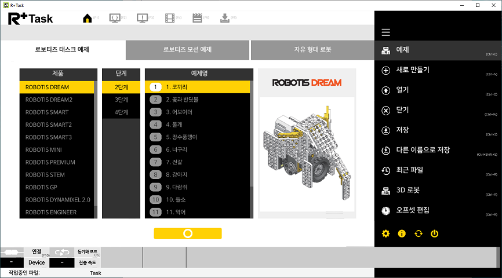Open the code programming view (F2)
This screenshot has width=502, height=278.
tap(115, 18)
